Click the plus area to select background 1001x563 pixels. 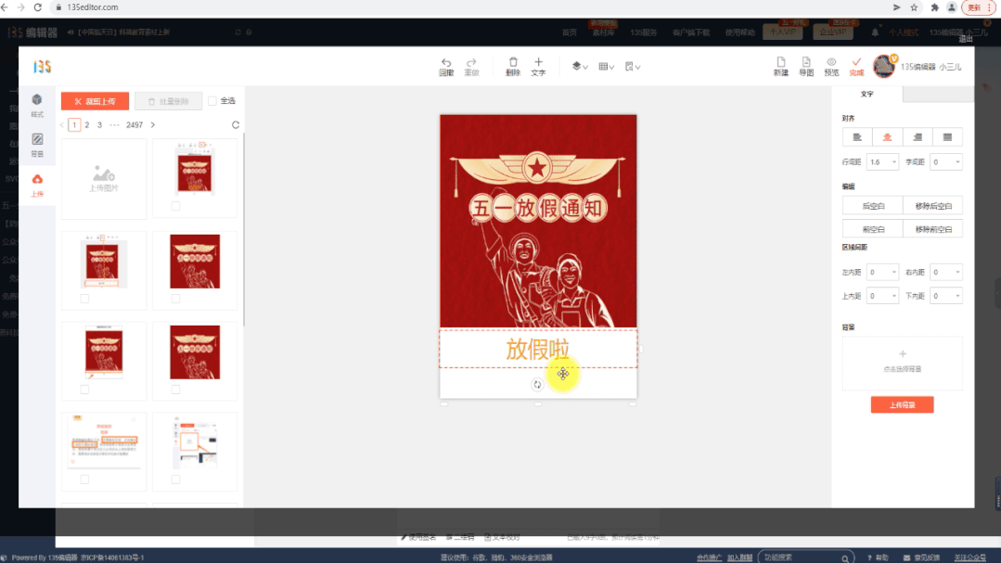pos(902,363)
